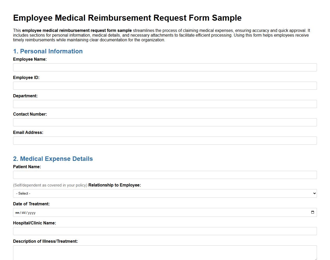Click the Self/dependent policy note text
Image resolution: width=330 pixels, height=260 pixels.
click(50, 185)
